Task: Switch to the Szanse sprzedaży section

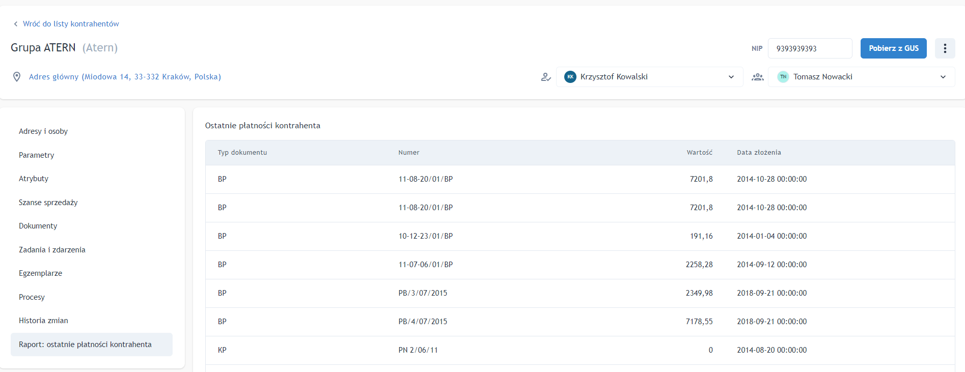Action: pyautogui.click(x=48, y=203)
